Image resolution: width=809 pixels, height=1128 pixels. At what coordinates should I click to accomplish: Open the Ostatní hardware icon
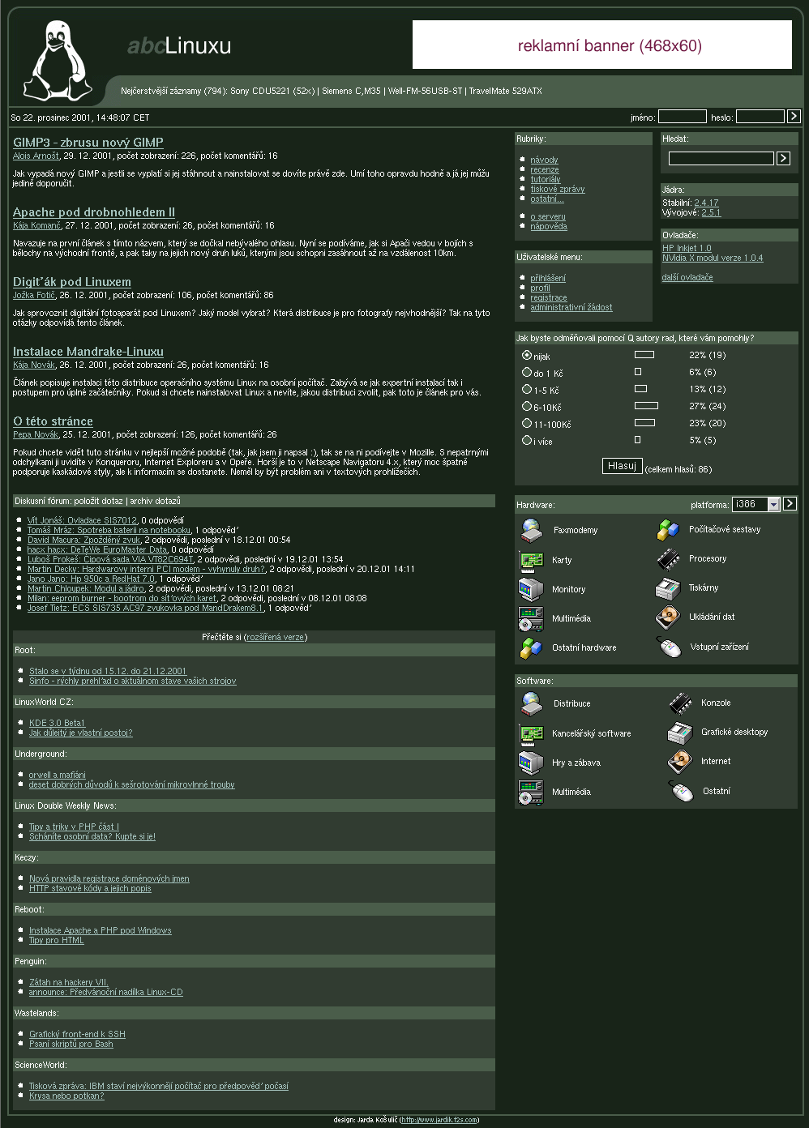(531, 647)
